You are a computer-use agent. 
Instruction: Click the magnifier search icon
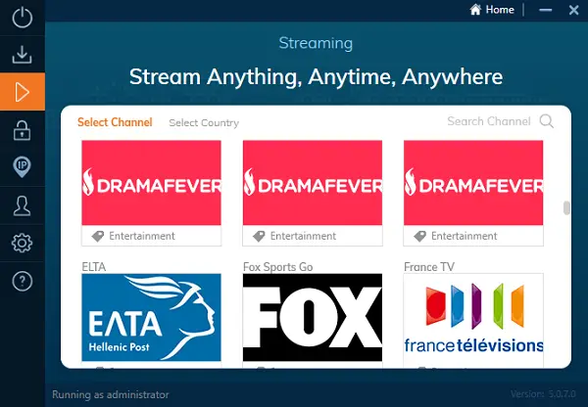point(547,121)
